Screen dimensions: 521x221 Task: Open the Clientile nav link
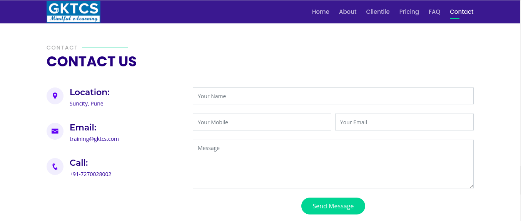[378, 12]
